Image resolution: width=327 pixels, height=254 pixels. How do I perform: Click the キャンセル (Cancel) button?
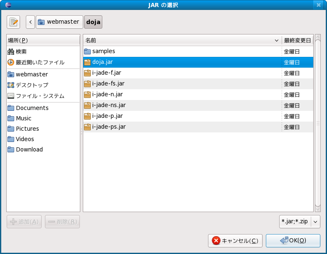[235, 241]
